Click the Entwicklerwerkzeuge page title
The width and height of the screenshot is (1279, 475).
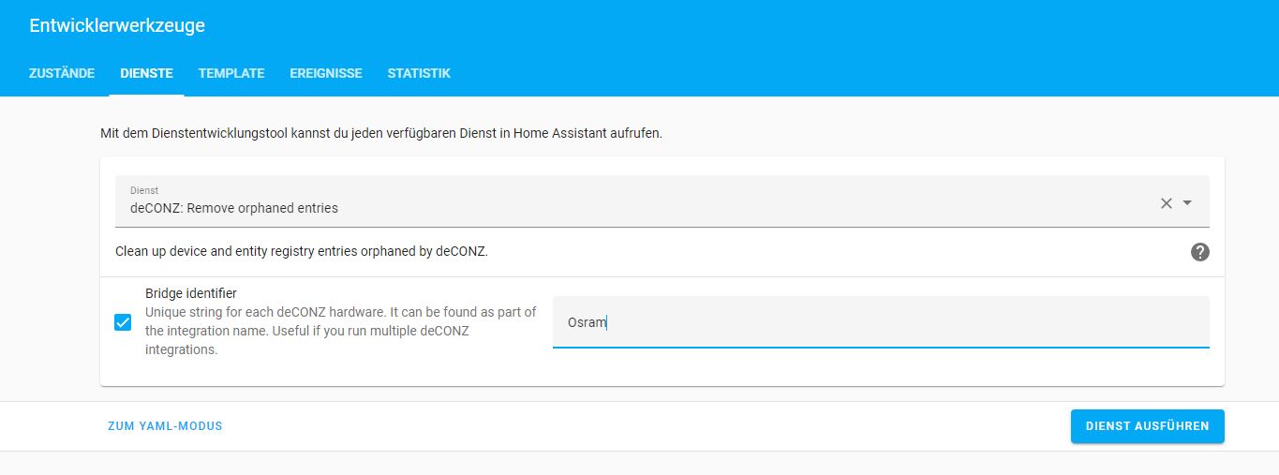[x=117, y=26]
